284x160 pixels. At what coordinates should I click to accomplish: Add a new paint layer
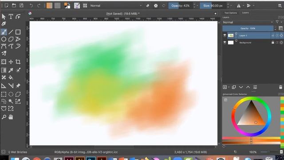click(x=225, y=87)
